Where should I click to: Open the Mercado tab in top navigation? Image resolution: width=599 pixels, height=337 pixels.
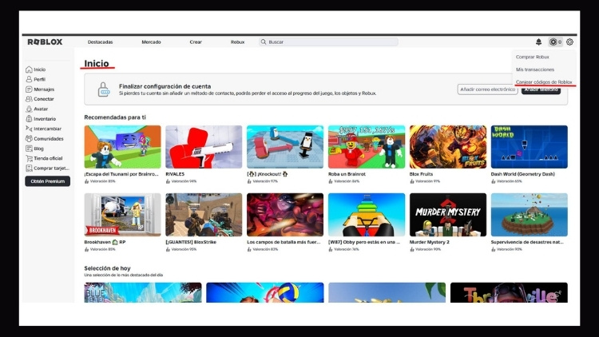[x=151, y=42]
